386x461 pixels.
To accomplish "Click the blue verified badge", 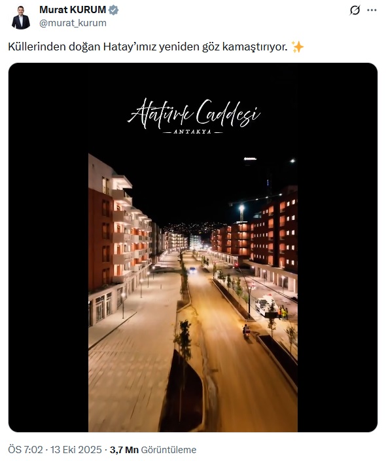I will (114, 10).
